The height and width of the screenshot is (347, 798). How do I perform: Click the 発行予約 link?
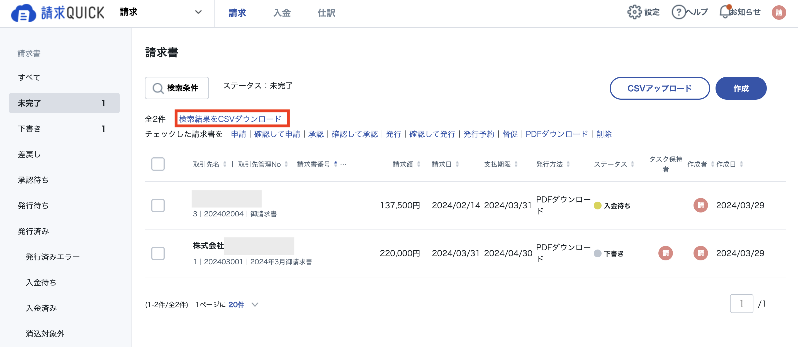point(479,134)
